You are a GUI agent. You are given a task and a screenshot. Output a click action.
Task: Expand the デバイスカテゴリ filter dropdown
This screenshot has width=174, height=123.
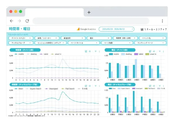[x=21, y=38]
